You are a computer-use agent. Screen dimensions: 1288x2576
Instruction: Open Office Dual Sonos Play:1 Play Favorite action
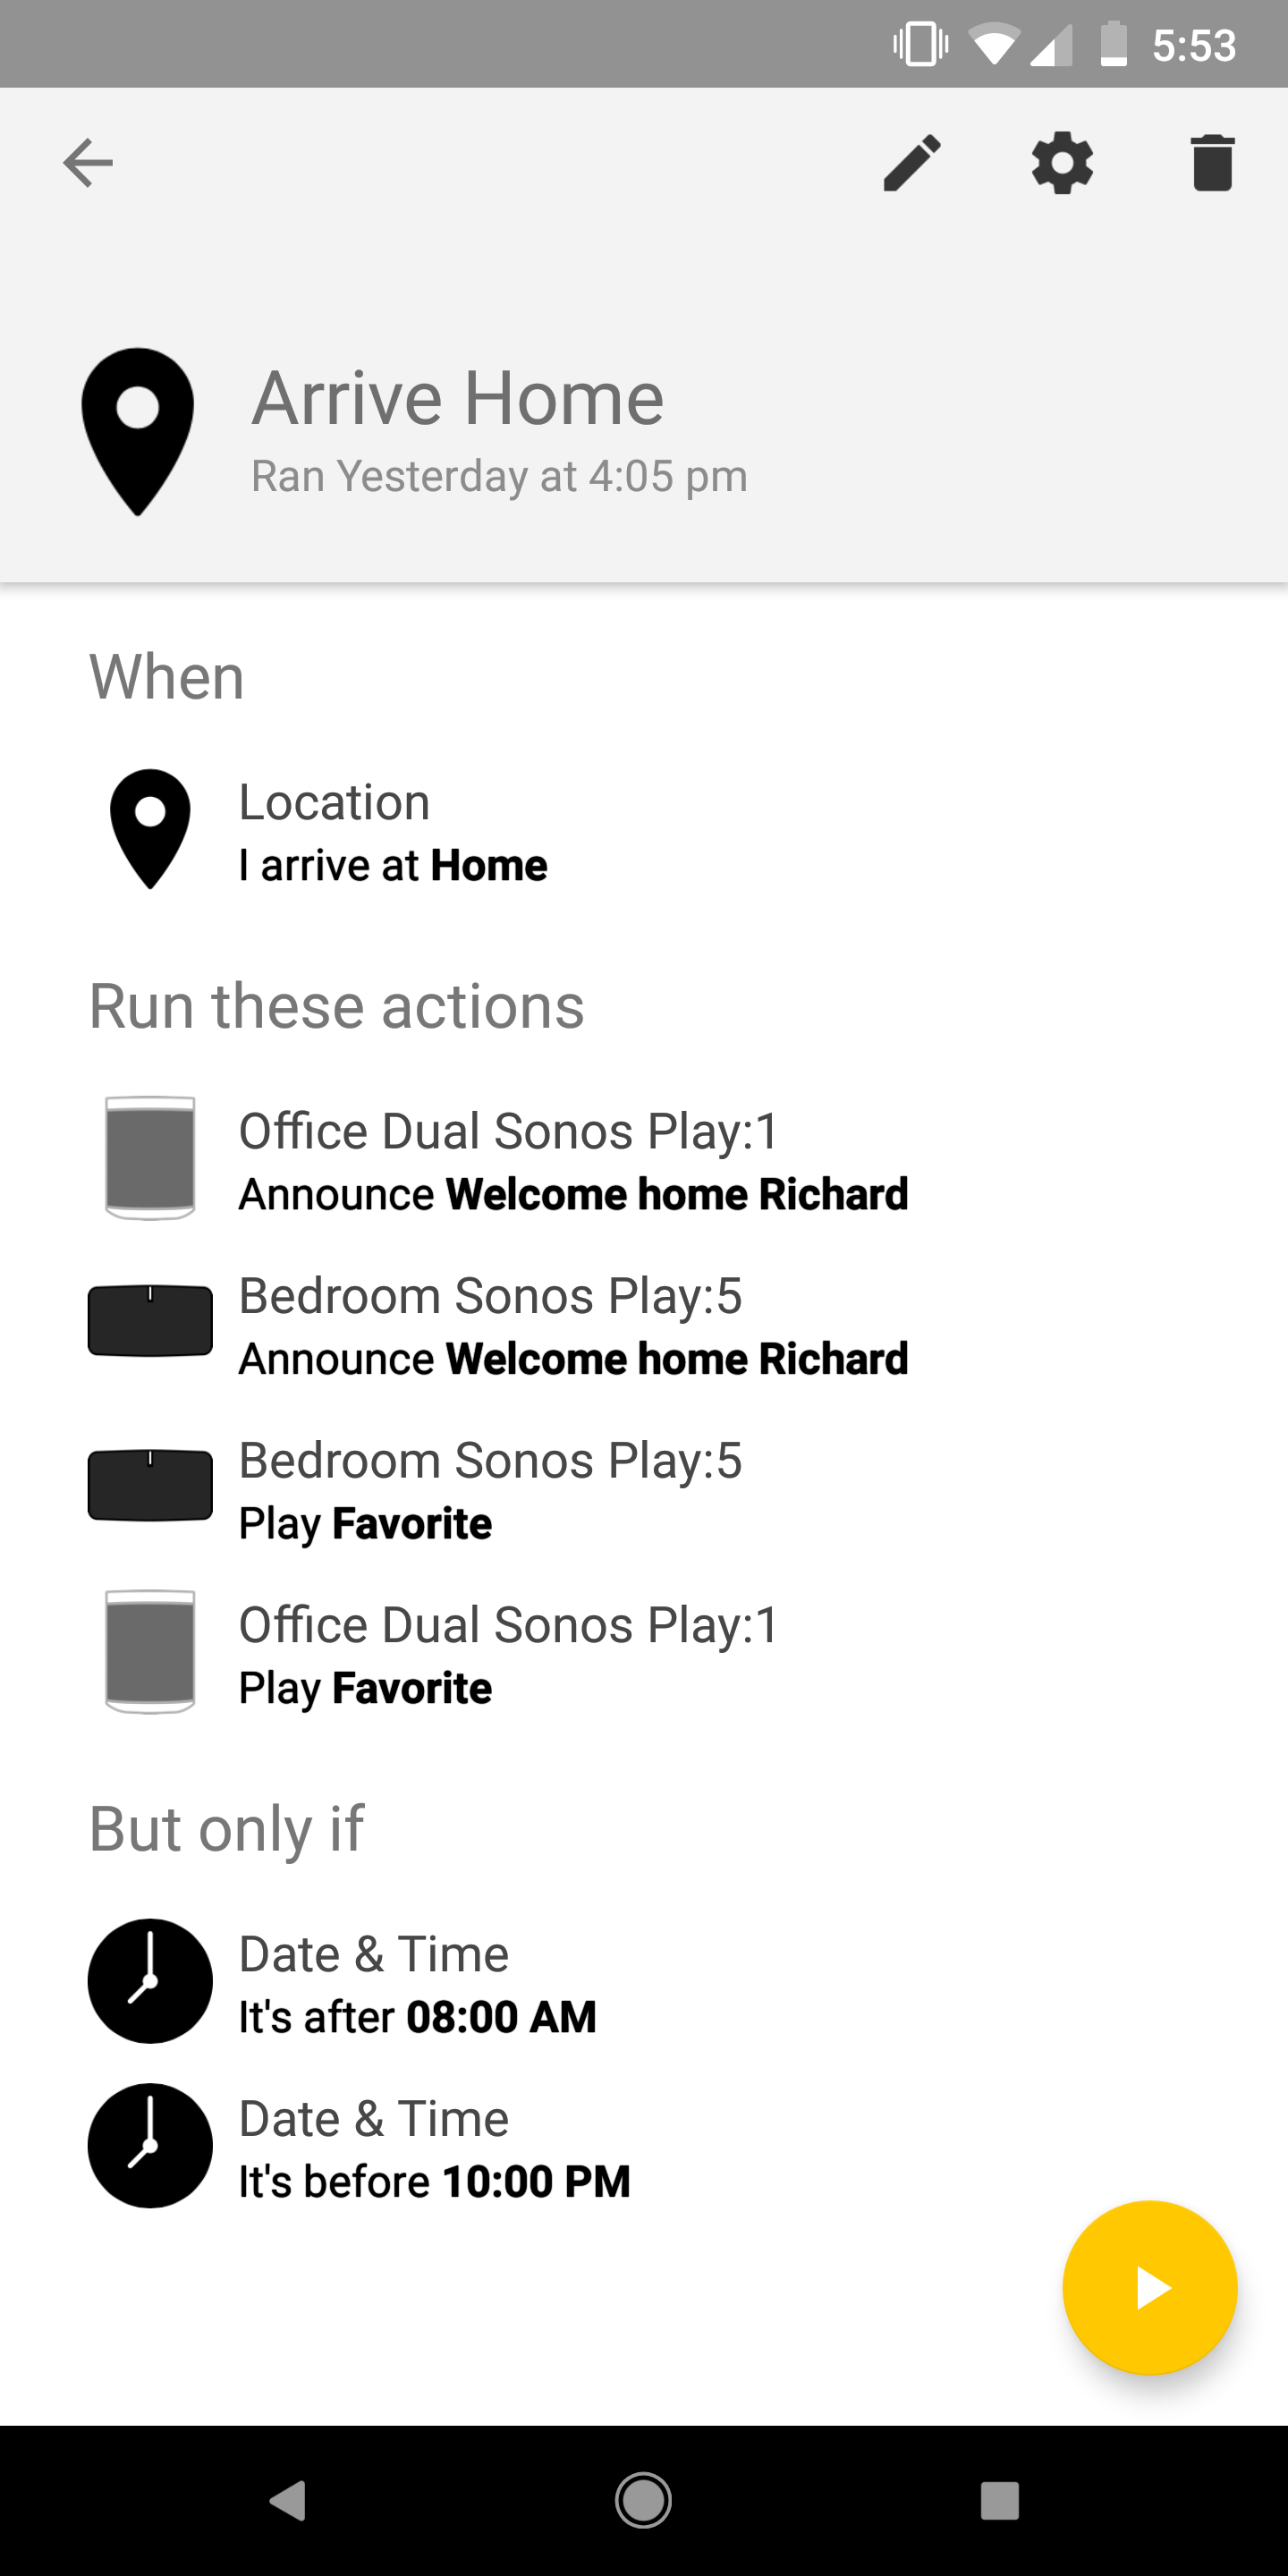click(x=508, y=1655)
